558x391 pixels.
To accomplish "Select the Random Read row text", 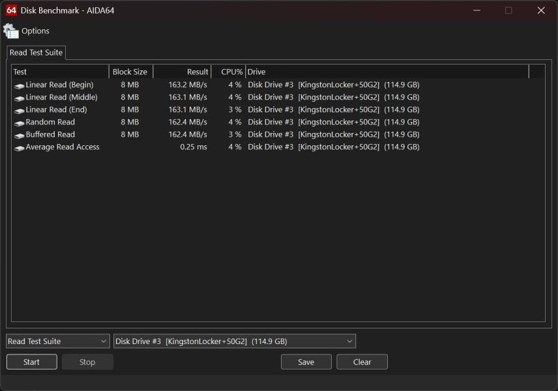I will (50, 122).
